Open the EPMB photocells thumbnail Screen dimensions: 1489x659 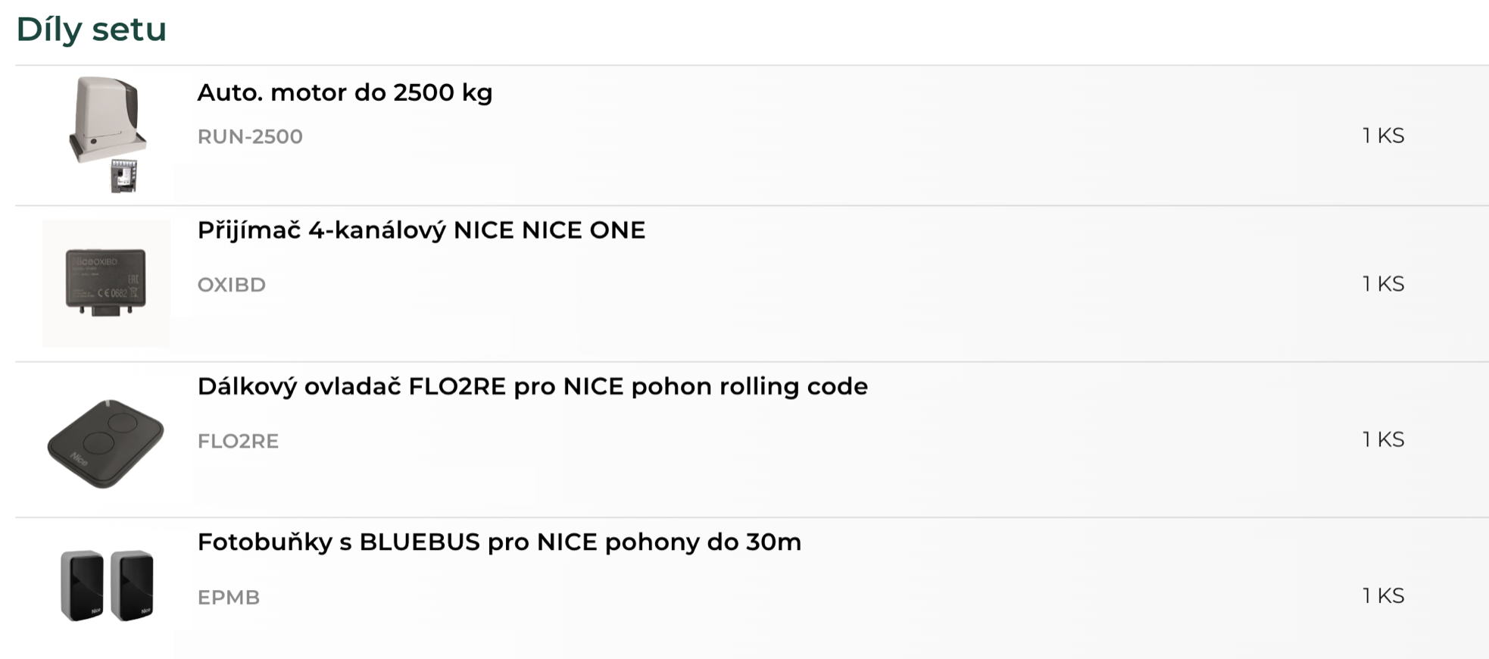pyautogui.click(x=107, y=586)
